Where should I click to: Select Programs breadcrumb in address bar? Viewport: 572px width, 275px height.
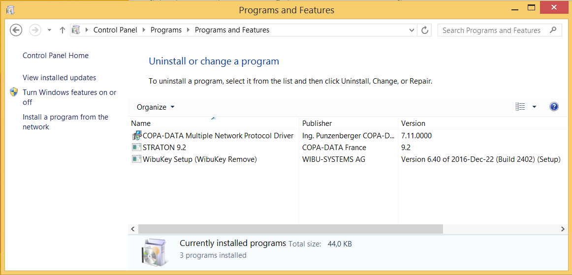tap(166, 30)
